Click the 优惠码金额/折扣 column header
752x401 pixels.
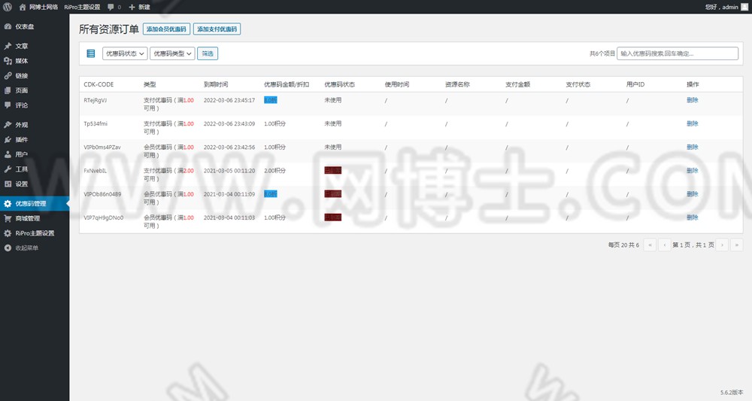point(287,84)
